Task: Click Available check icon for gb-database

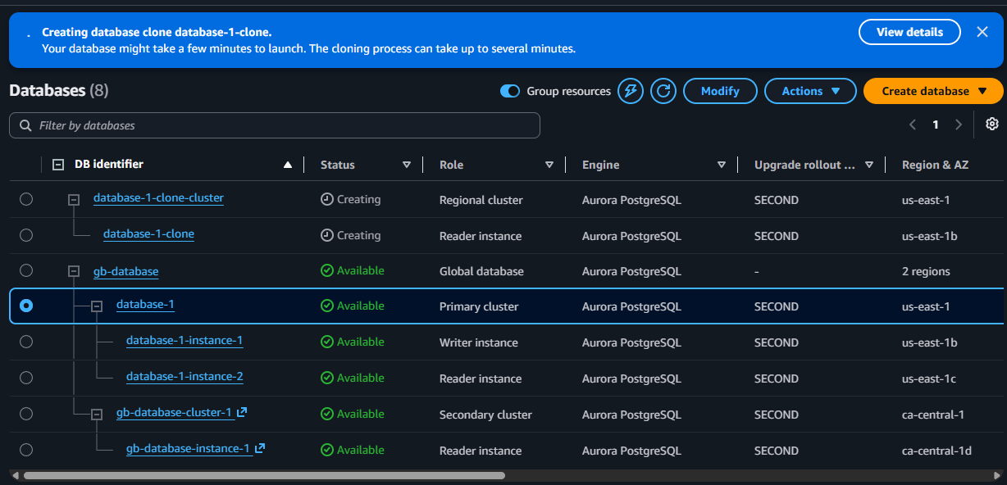Action: [x=326, y=270]
